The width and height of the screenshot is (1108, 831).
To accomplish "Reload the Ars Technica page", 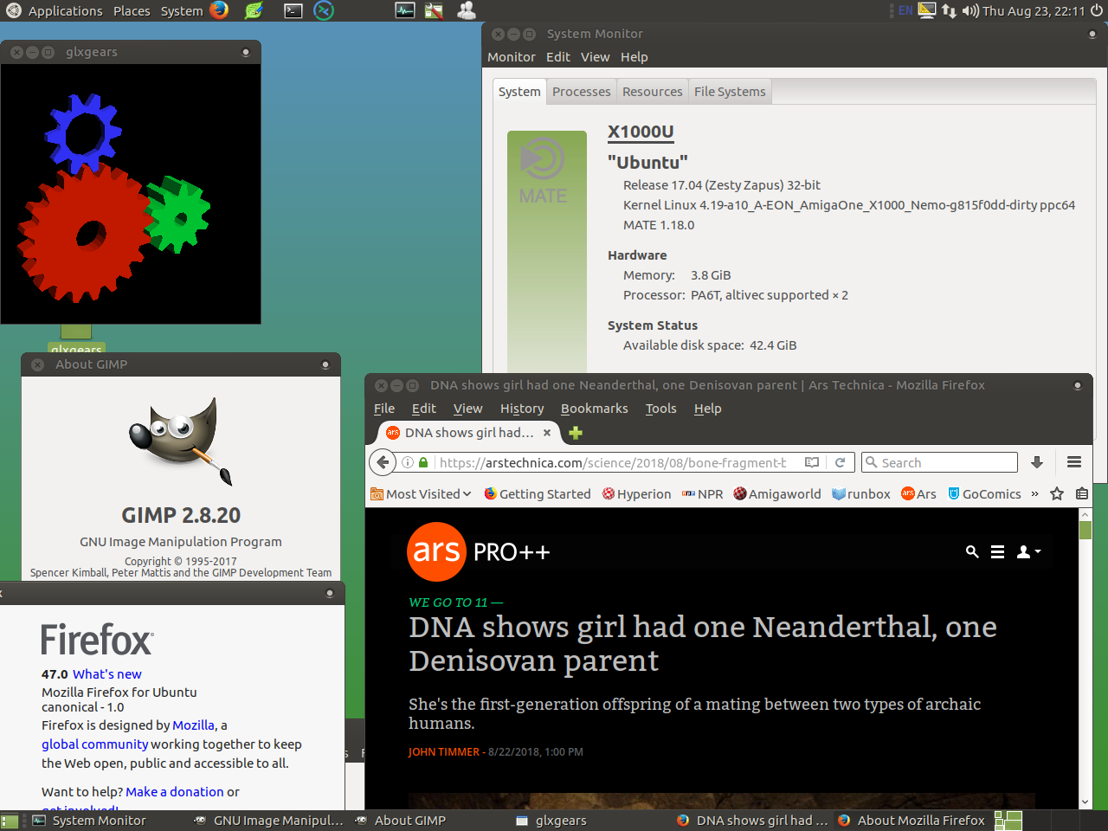I will coord(840,462).
